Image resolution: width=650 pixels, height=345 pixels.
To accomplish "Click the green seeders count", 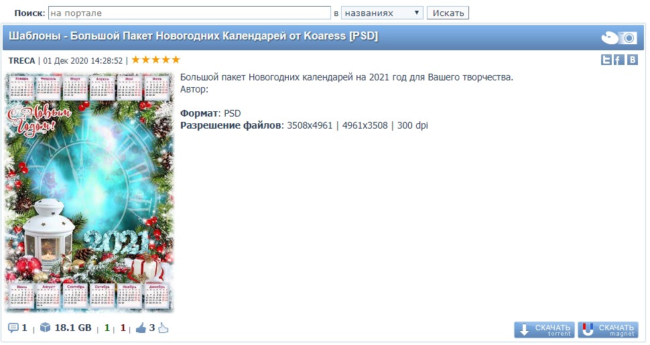I will point(107,328).
